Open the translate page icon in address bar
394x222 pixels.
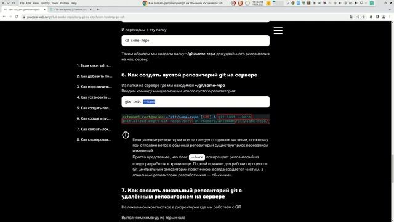(x=351, y=17)
